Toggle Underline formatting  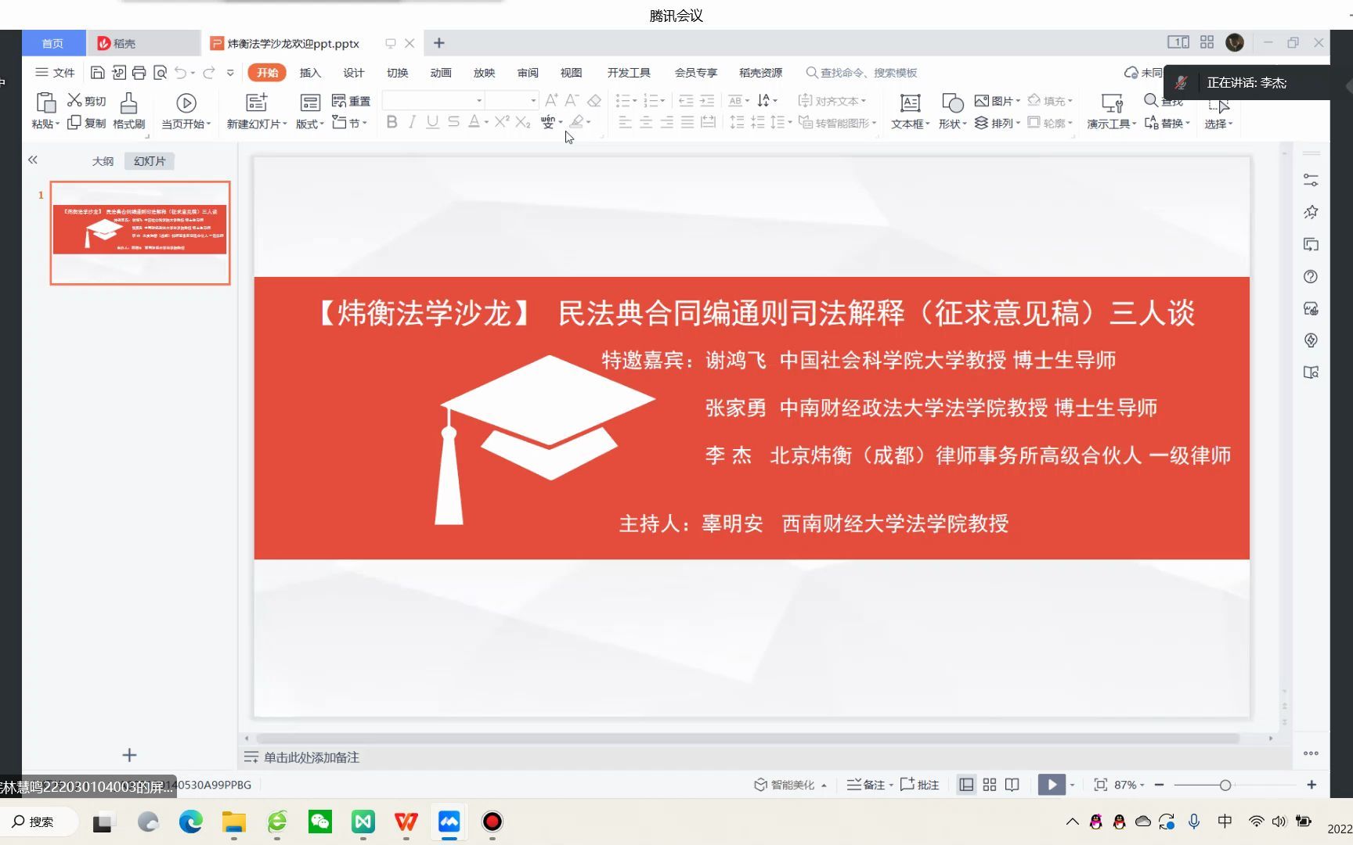433,122
